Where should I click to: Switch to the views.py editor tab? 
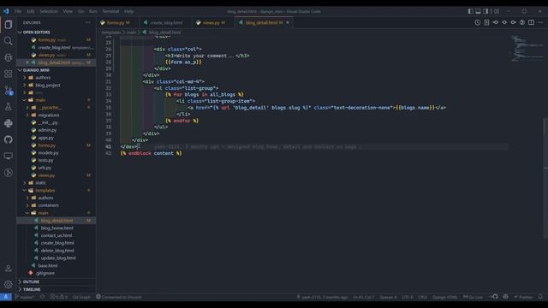click(212, 23)
